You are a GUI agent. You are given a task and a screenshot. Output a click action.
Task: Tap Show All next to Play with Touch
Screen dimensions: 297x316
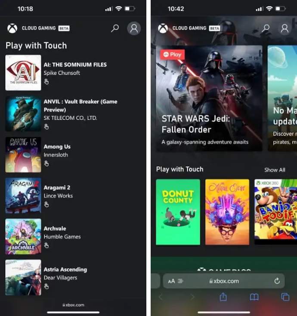click(x=275, y=170)
